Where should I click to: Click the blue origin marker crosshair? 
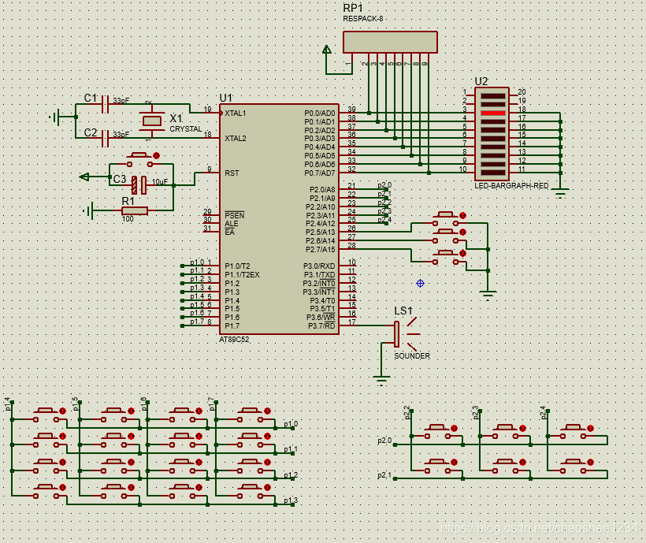420,284
